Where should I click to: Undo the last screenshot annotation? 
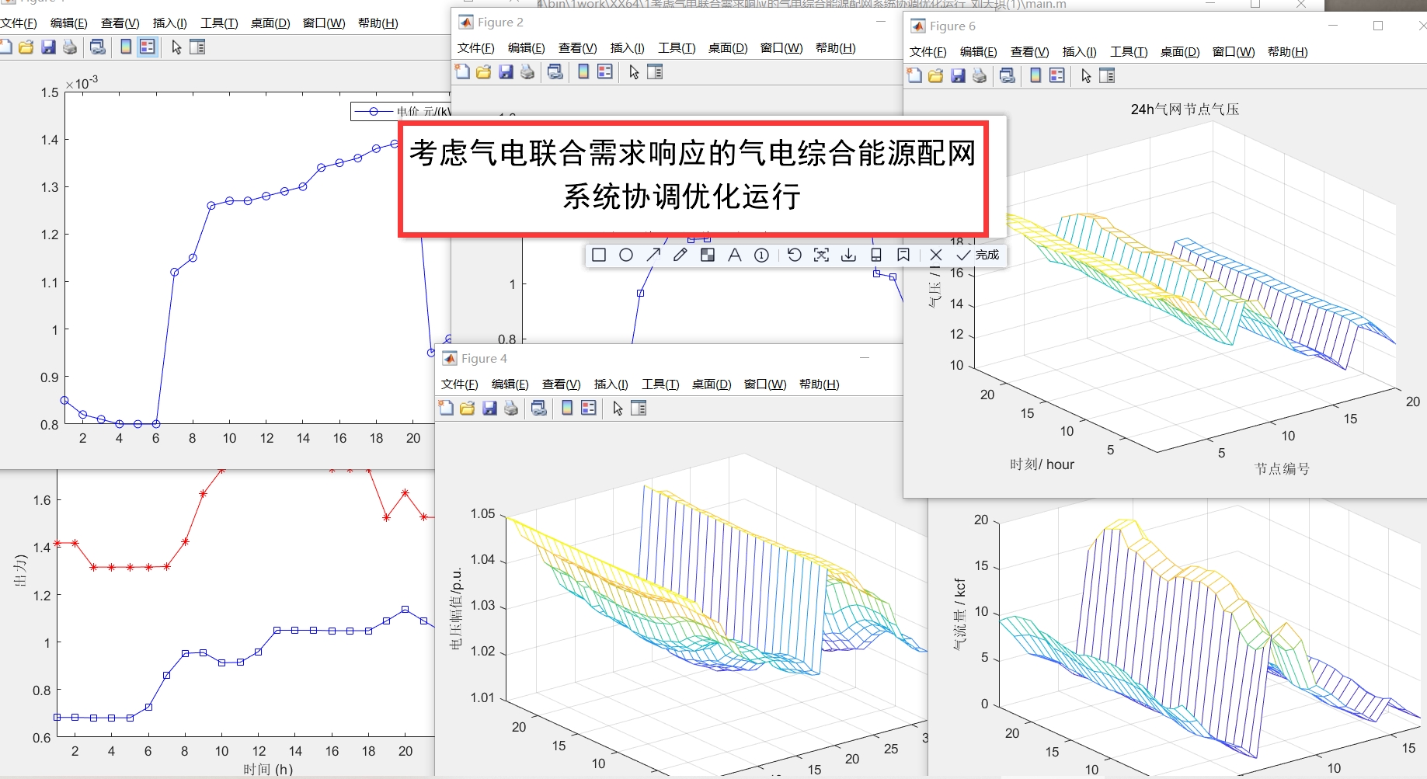pyautogui.click(x=794, y=255)
